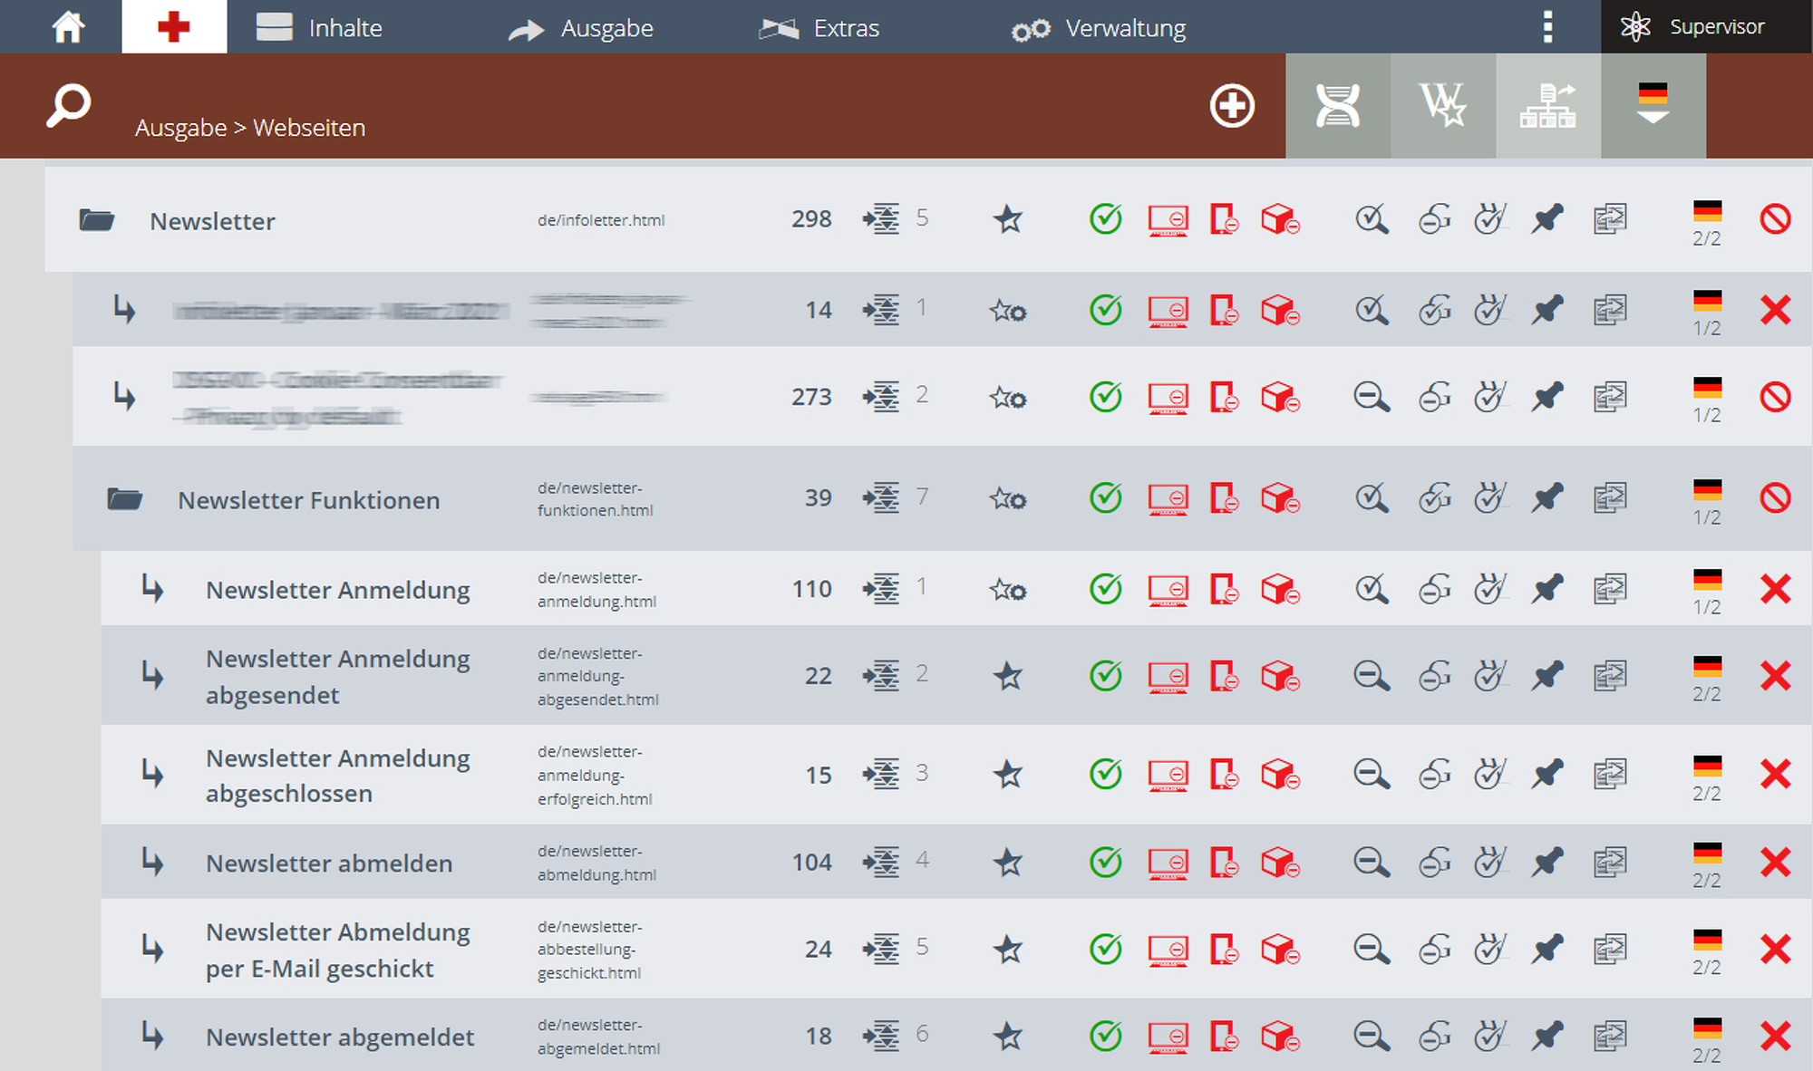1813x1071 pixels.
Task: Toggle green check status of Newsletter abmelden
Action: 1106,862
